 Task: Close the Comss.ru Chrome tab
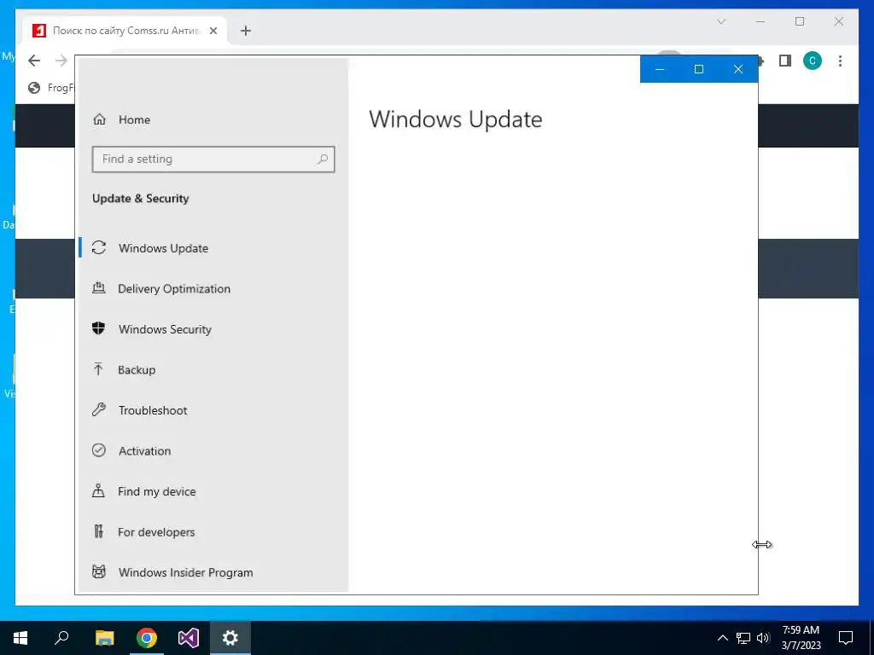tap(213, 31)
